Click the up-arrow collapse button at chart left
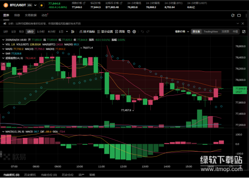 (x=3, y=64)
